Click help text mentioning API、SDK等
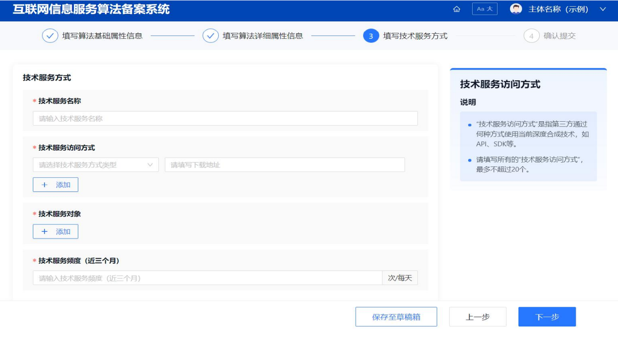 pyautogui.click(x=533, y=134)
